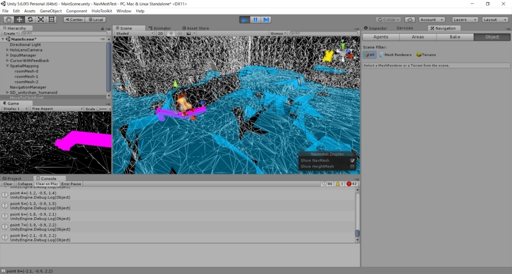Toggle Collapse in the Console
The width and height of the screenshot is (512, 274).
tap(25, 184)
